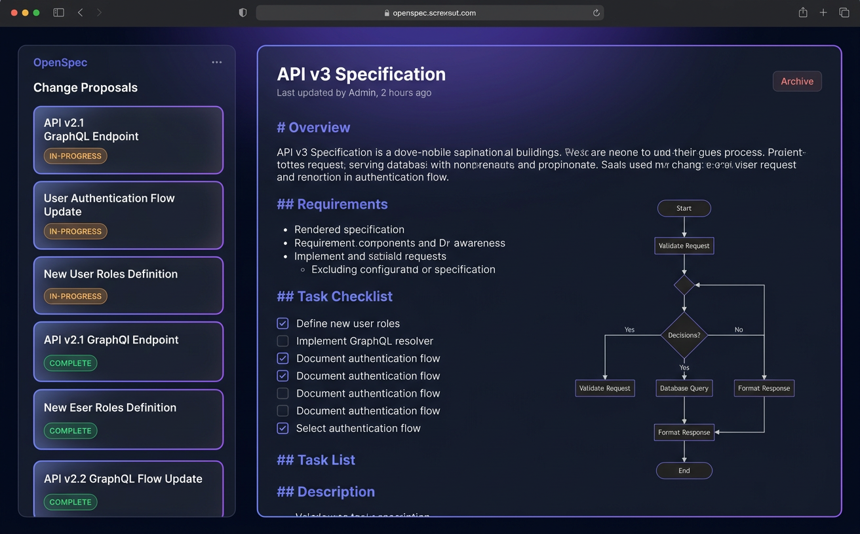The image size is (860, 534).
Task: Check the last Document authentication flow checkbox
Action: click(x=283, y=411)
